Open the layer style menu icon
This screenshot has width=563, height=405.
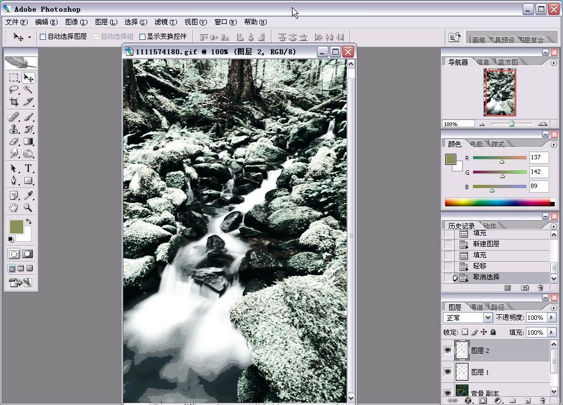(x=468, y=401)
